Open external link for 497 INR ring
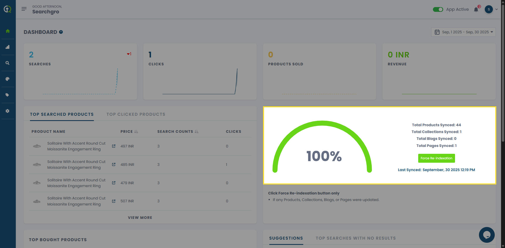This screenshot has height=248, width=505. 114,146
